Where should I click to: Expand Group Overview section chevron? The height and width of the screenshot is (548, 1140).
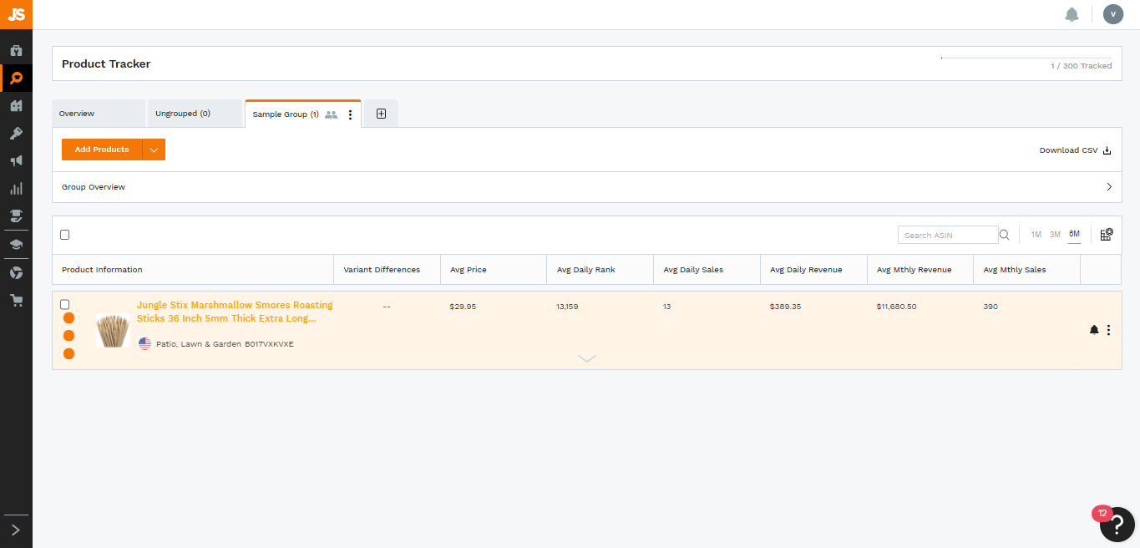(x=1109, y=187)
